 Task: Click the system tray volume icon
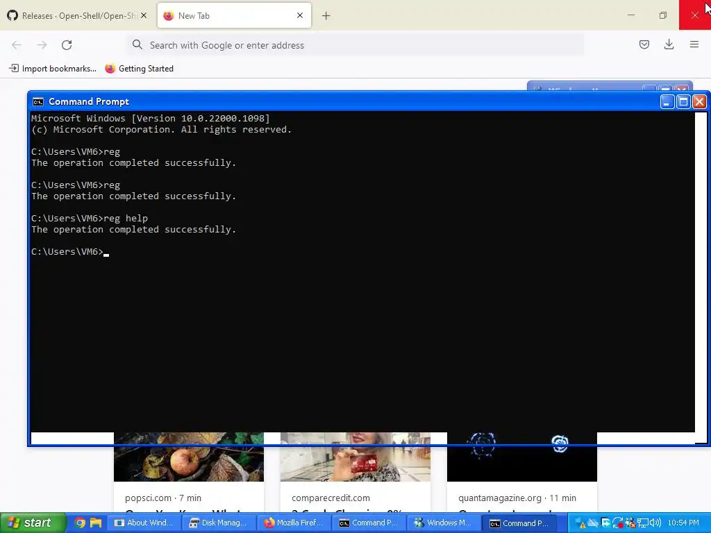pyautogui.click(x=655, y=523)
